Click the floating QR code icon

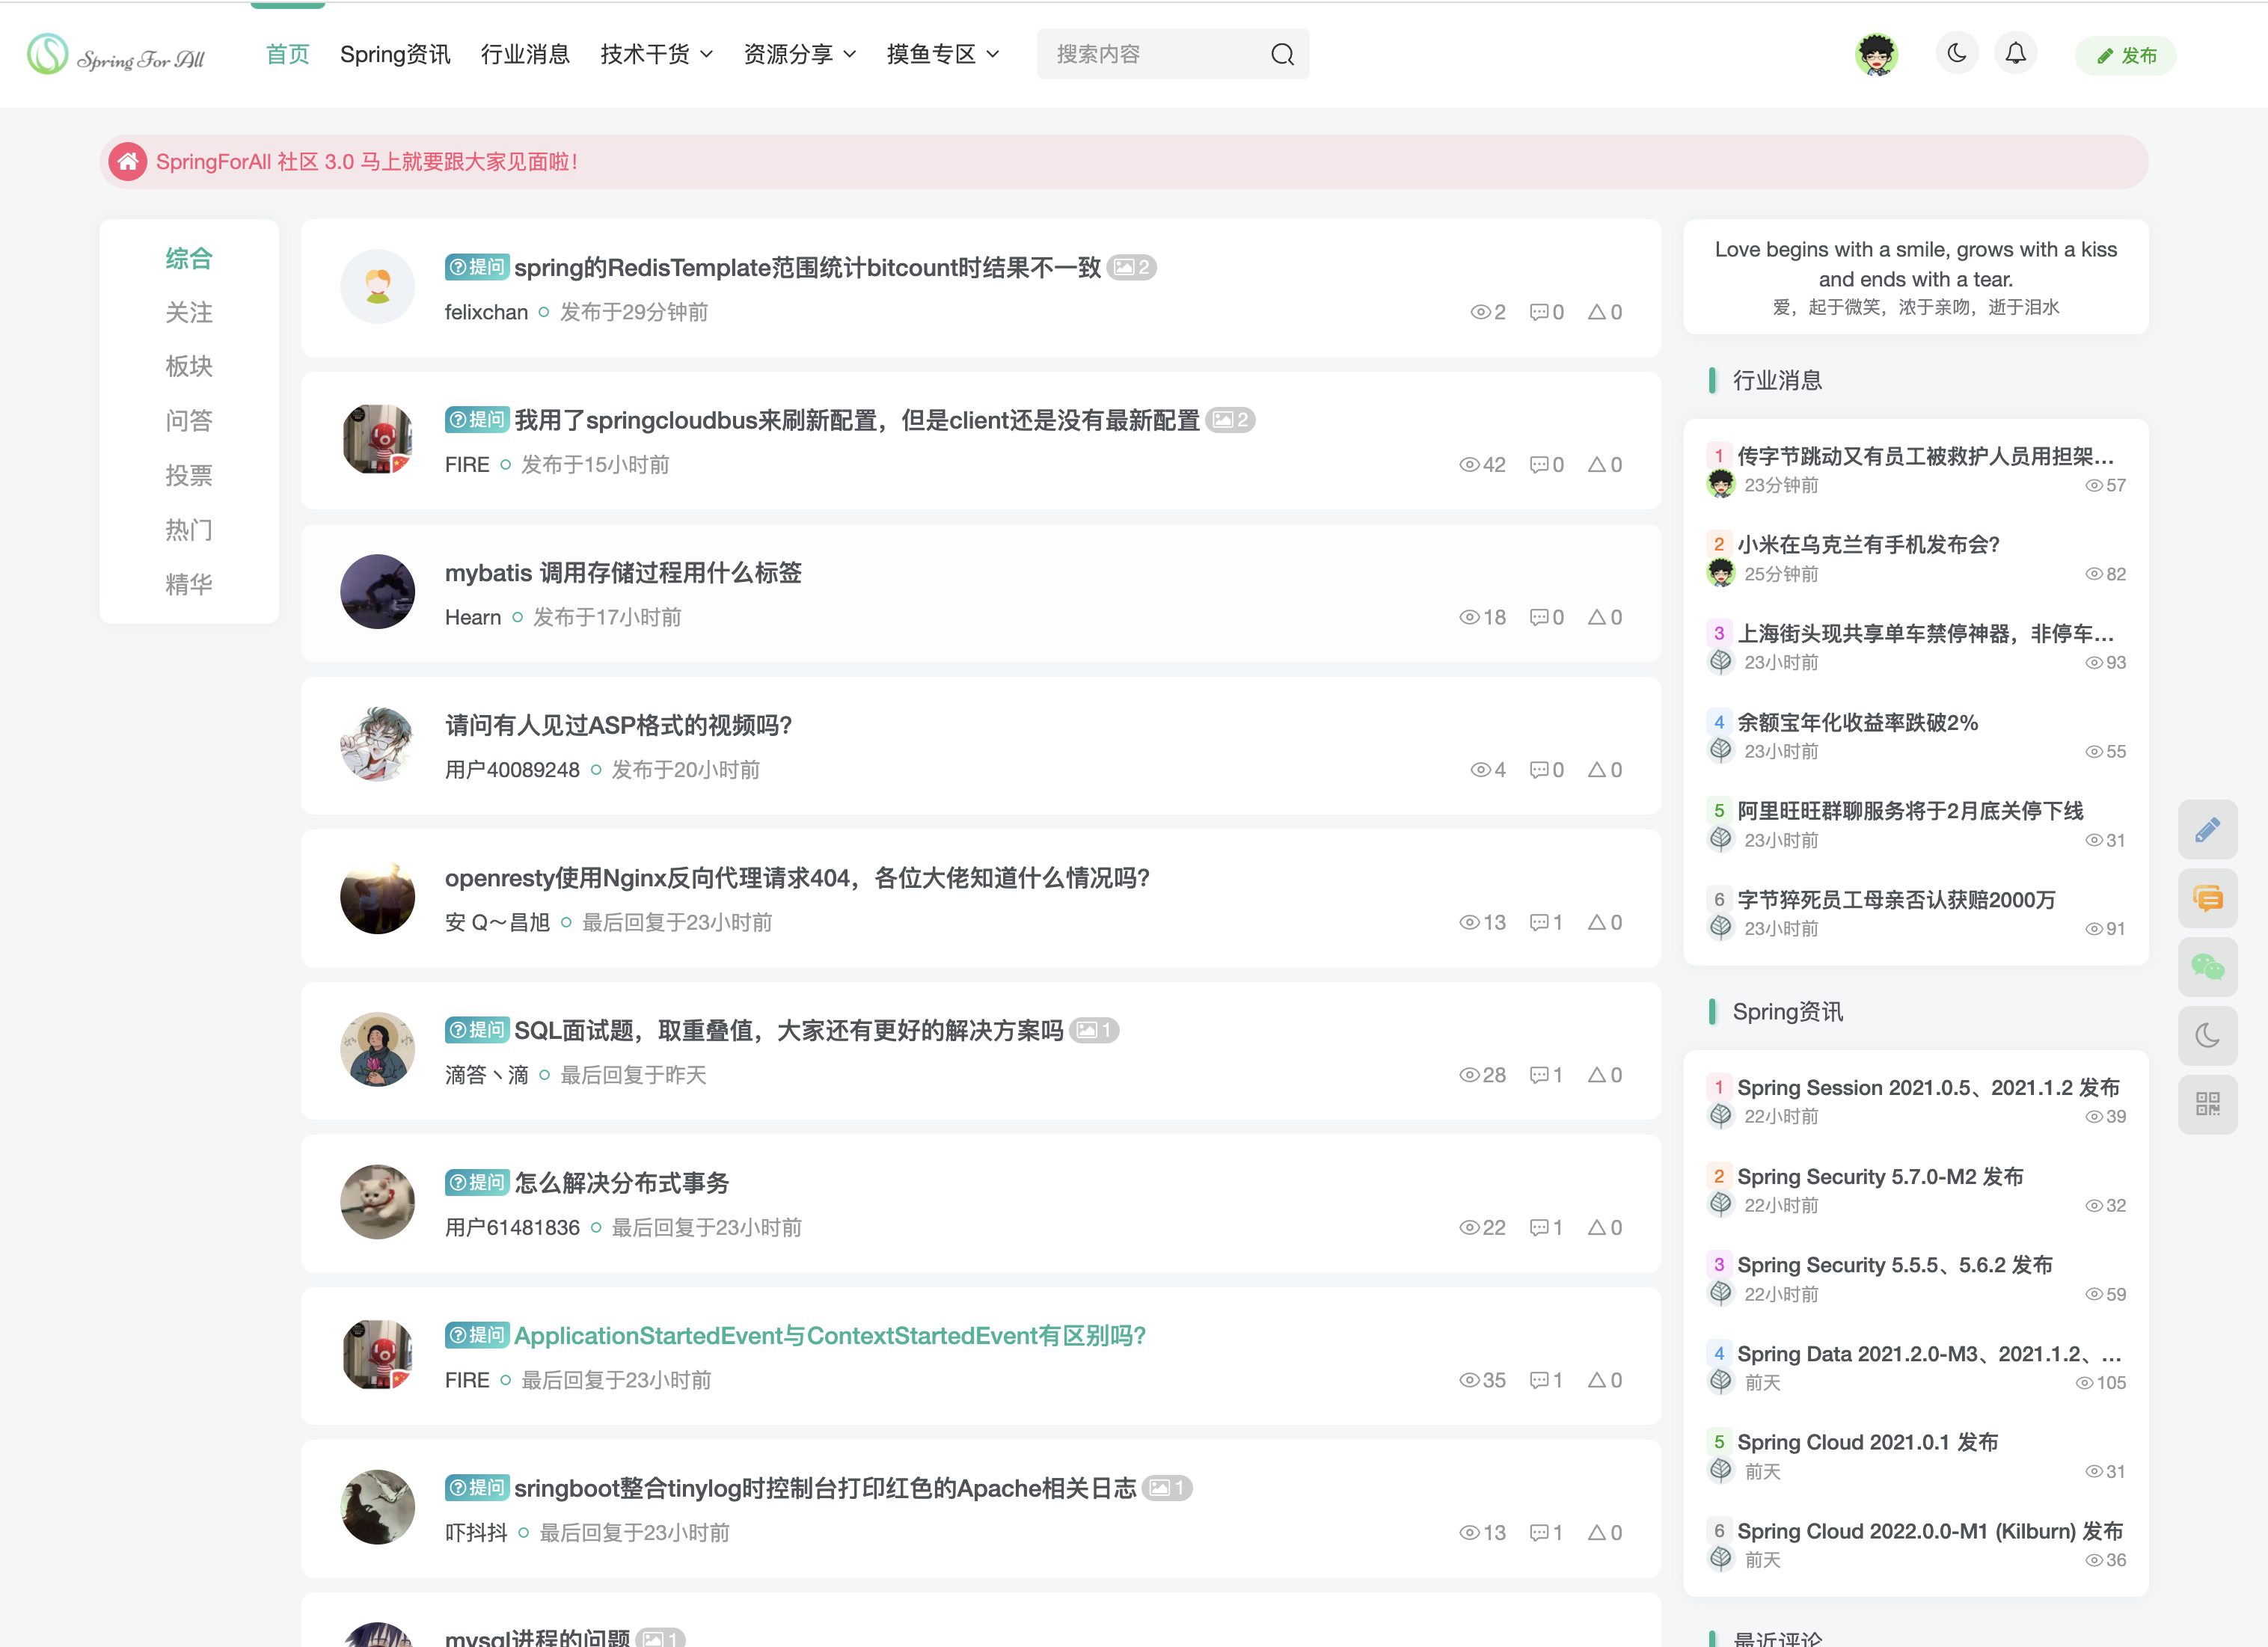pos(2207,1104)
